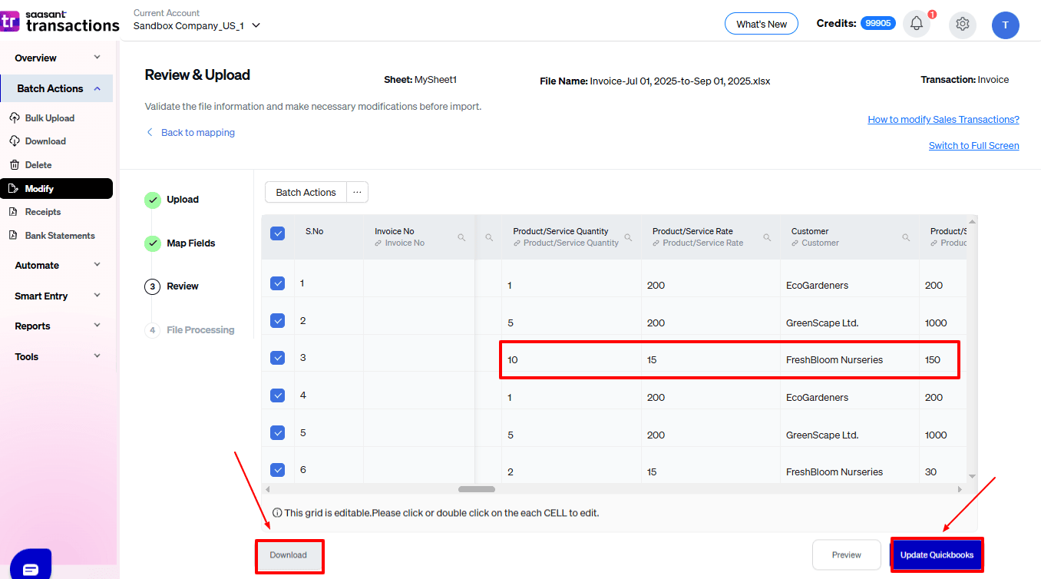Toggle the select-all rows checkbox
The height and width of the screenshot is (579, 1041).
[277, 233]
